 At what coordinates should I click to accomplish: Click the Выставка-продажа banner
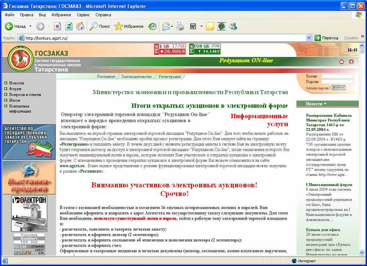coord(29,178)
